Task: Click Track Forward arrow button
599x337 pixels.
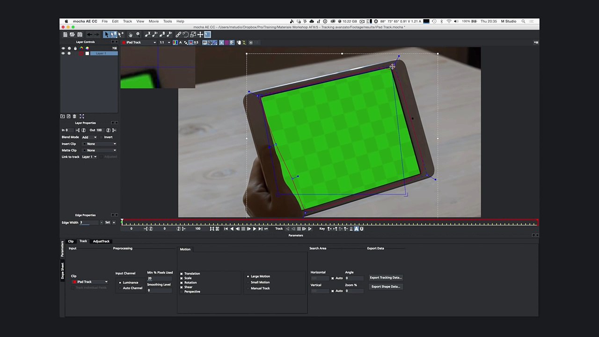Action: pyautogui.click(x=310, y=229)
